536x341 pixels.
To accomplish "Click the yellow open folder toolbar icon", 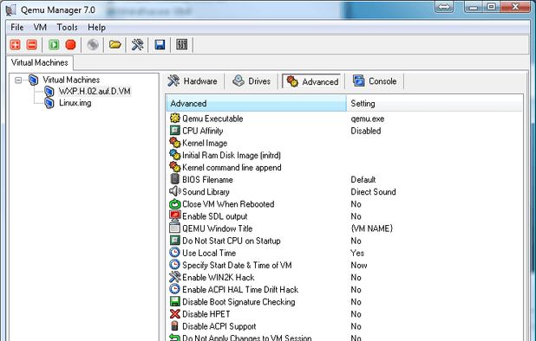I will 114,45.
